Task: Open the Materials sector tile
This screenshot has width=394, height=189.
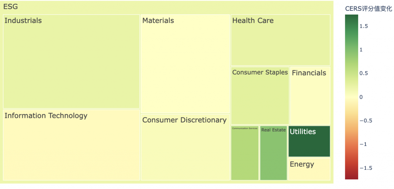Action: pos(185,63)
